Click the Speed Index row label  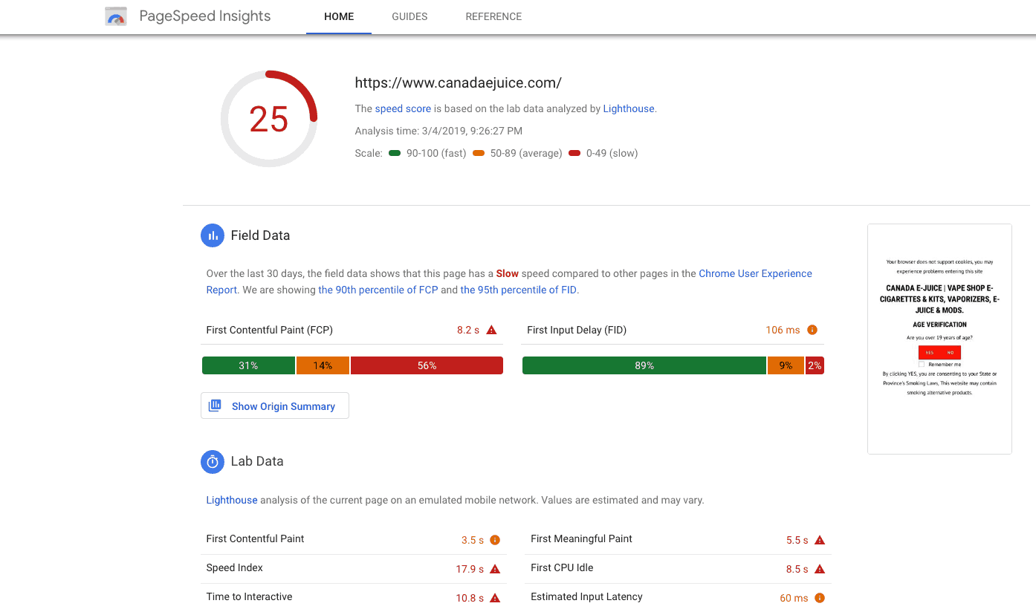coord(235,567)
